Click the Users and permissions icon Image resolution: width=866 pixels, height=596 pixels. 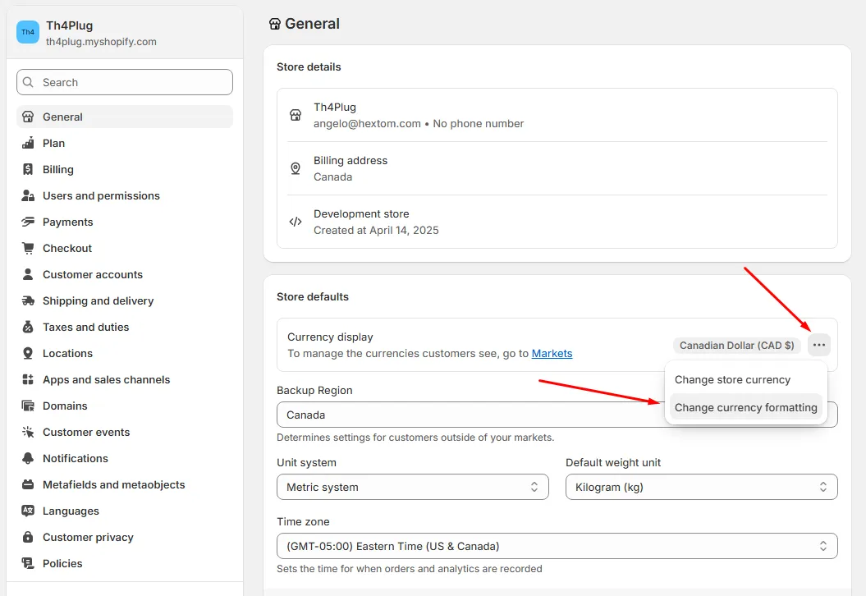(x=28, y=195)
